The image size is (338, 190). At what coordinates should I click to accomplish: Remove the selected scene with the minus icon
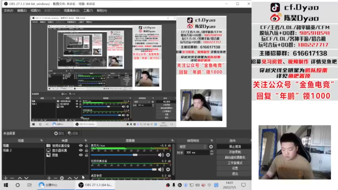[x=12, y=178]
